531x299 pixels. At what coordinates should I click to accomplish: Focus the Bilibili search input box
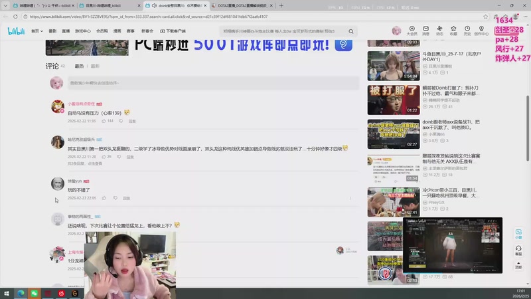[x=283, y=31]
